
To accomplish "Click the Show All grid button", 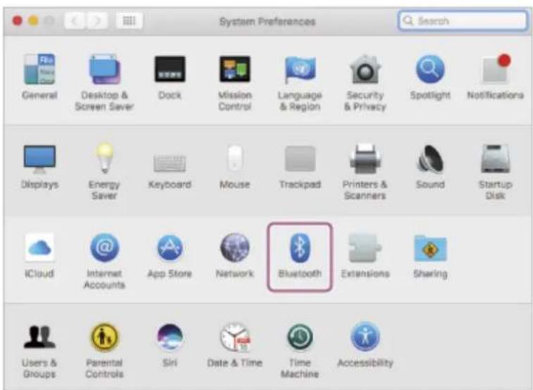I will [129, 20].
